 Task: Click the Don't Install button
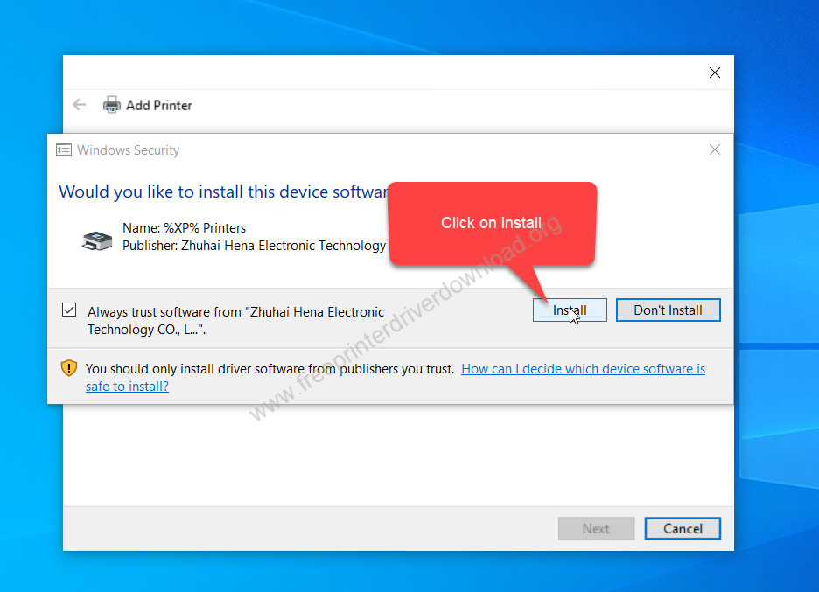click(668, 310)
